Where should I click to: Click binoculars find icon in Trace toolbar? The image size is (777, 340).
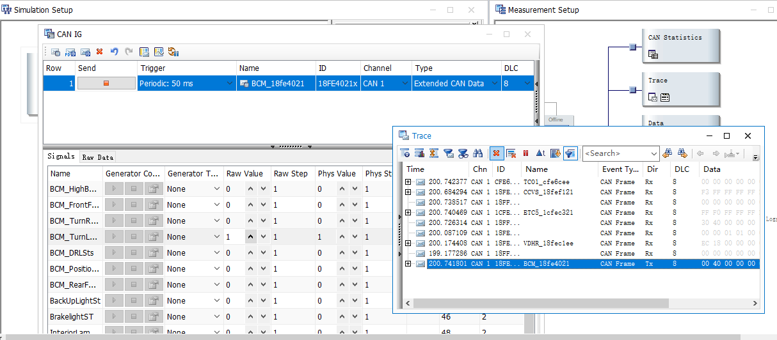pos(477,153)
